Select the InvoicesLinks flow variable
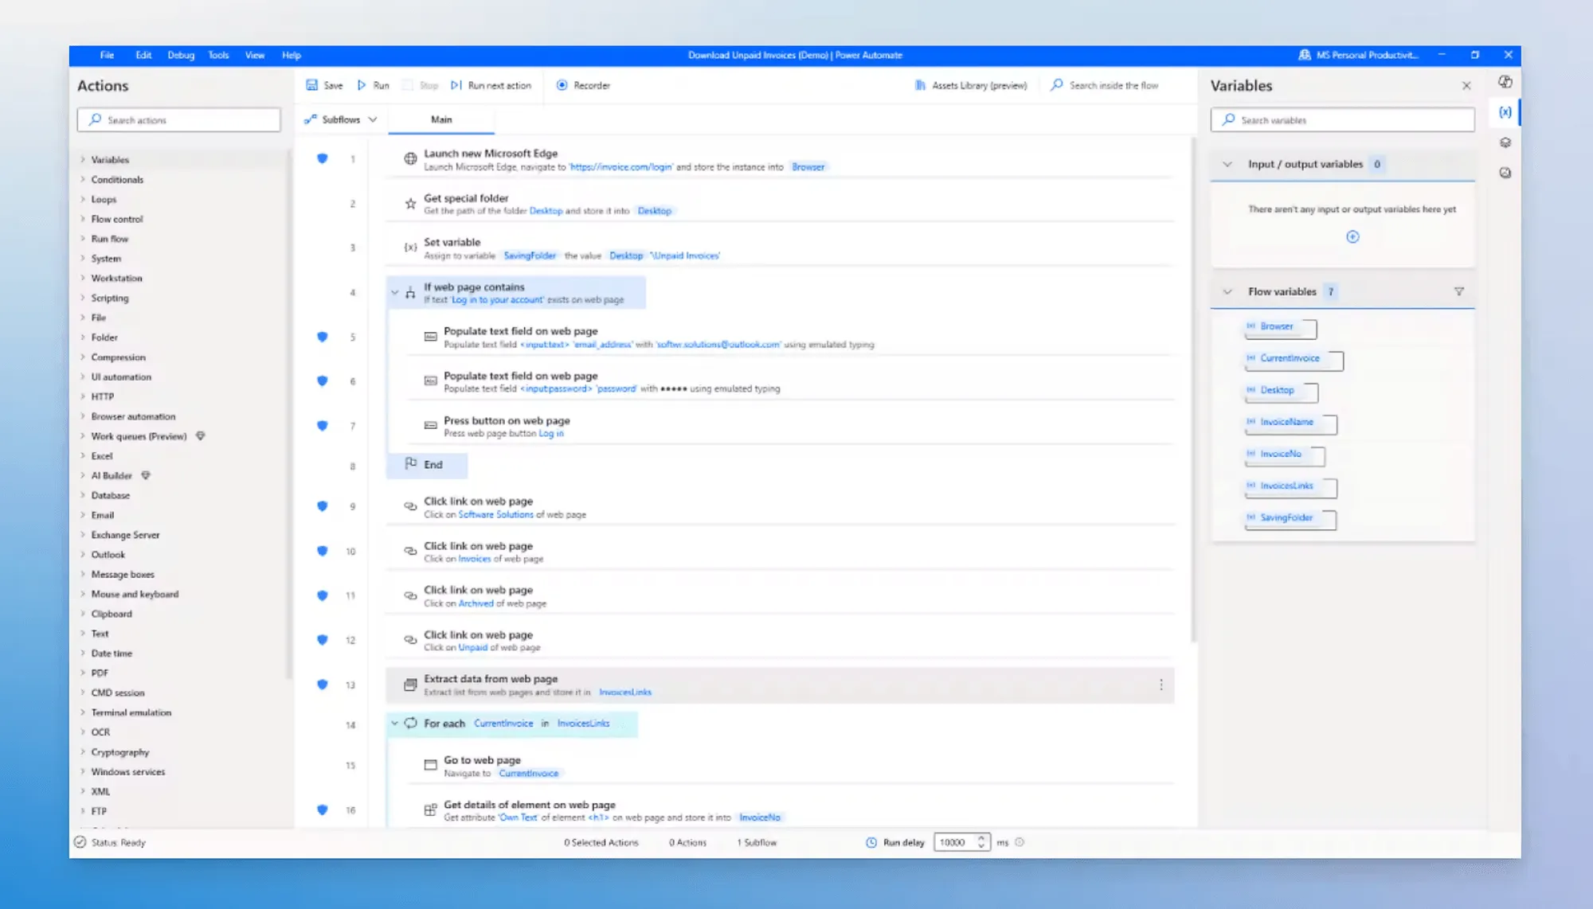Viewport: 1593px width, 909px height. click(x=1291, y=486)
